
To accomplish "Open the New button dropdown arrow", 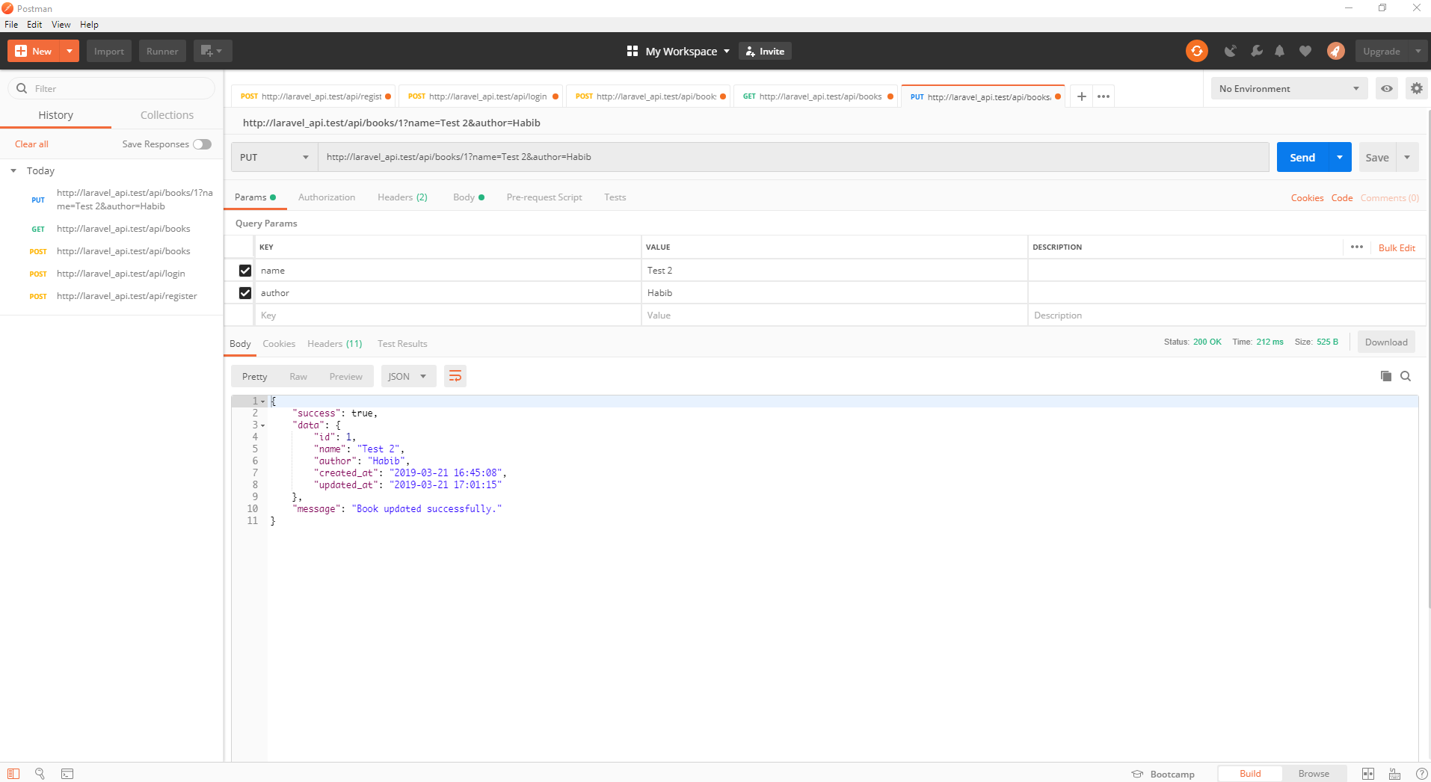I will click(69, 51).
